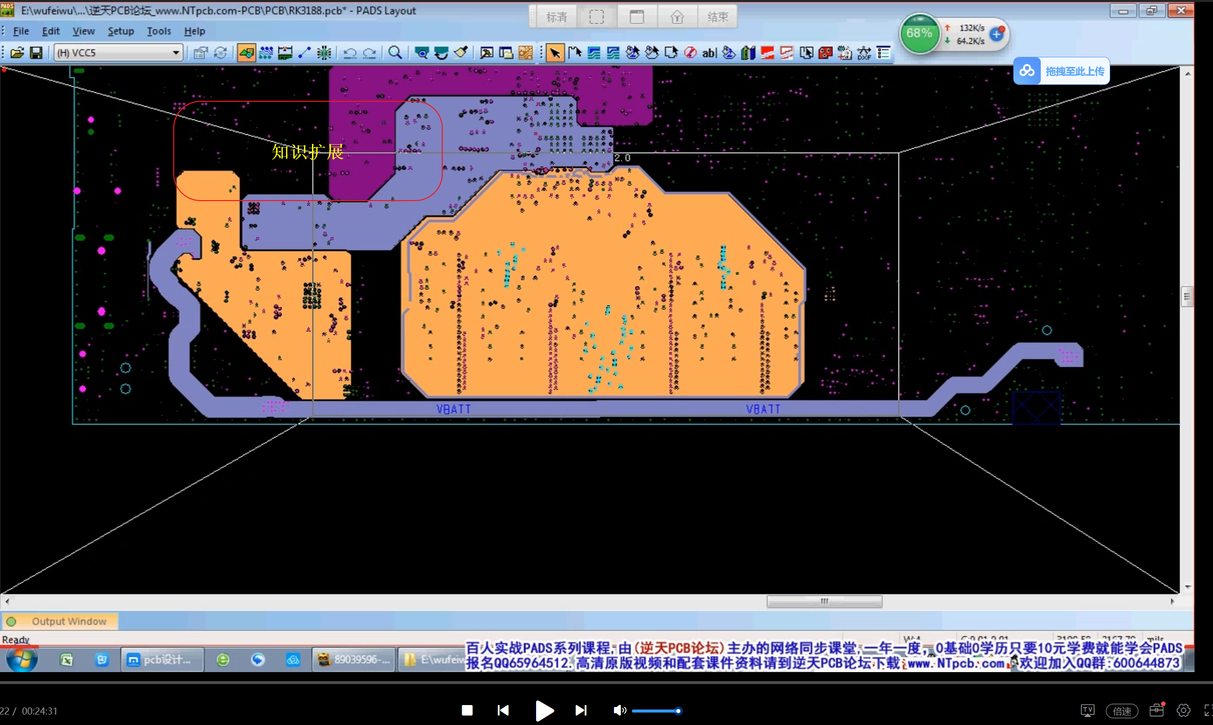Click the window capture icon in recorder bar

636,17
